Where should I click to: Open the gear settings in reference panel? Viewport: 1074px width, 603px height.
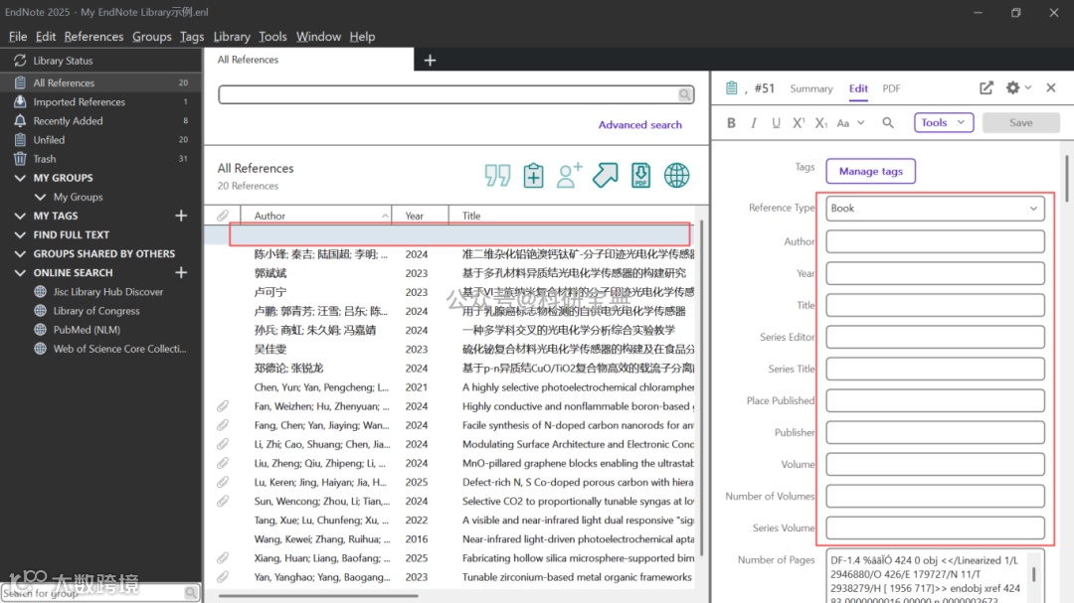point(1012,87)
